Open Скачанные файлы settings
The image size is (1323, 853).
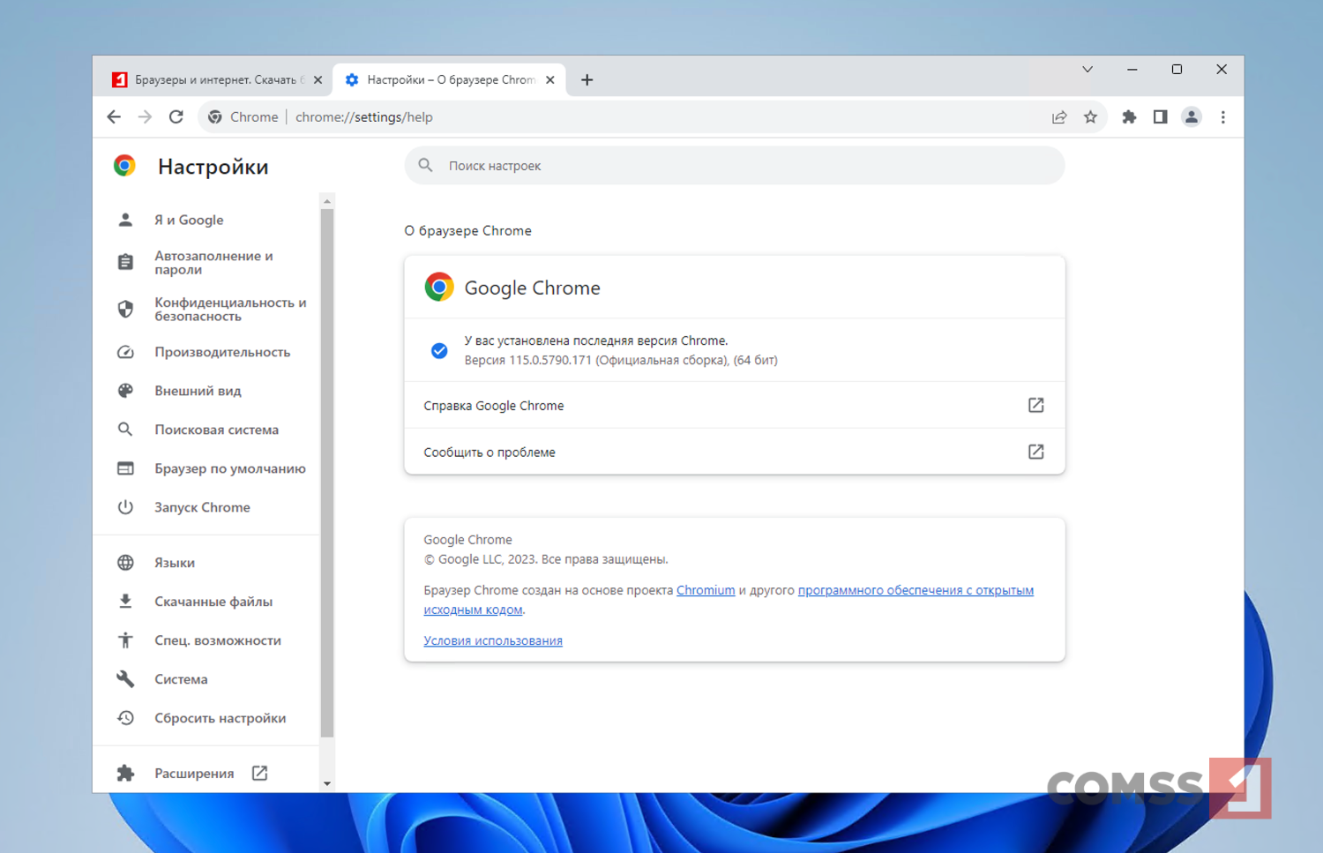point(206,601)
